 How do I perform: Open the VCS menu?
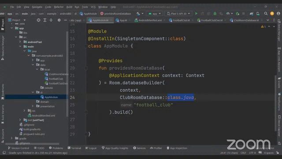click(x=93, y=7)
